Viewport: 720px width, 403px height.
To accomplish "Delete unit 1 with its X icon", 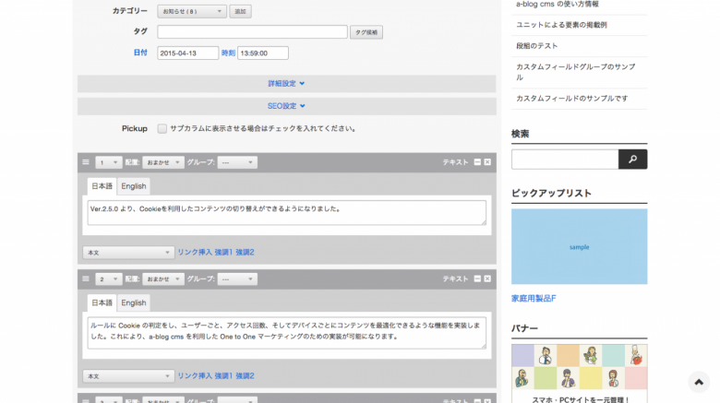I will pos(487,162).
